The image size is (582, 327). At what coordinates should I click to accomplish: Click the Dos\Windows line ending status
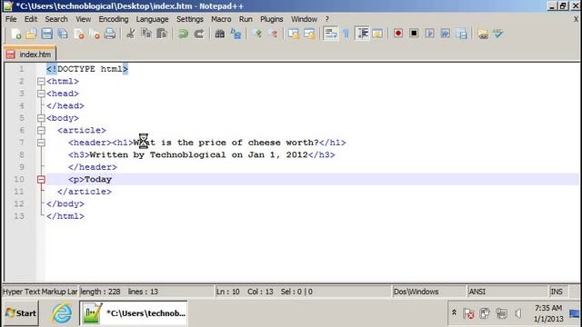pyautogui.click(x=428, y=292)
